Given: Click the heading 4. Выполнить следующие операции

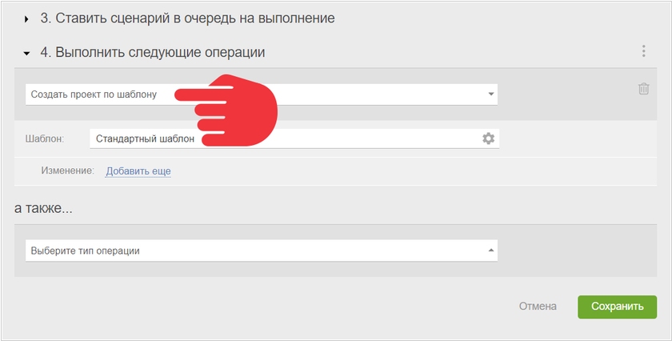Looking at the screenshot, I should click(x=153, y=52).
